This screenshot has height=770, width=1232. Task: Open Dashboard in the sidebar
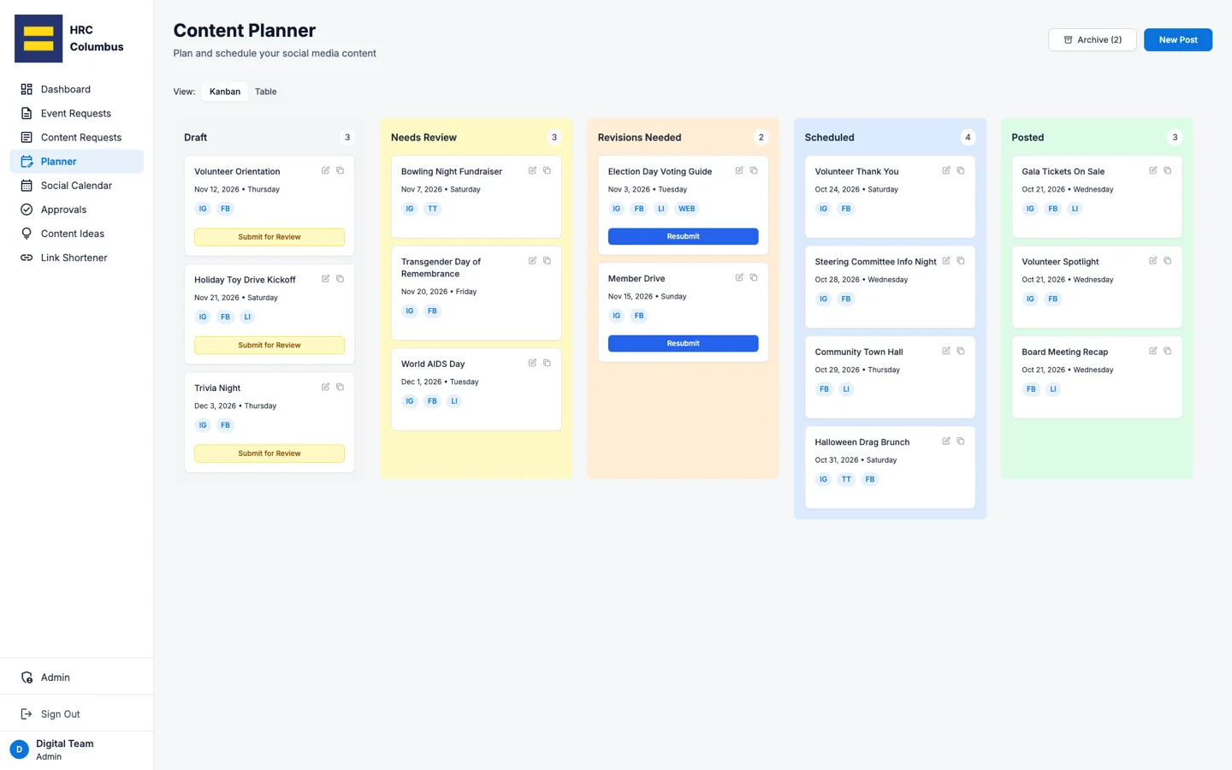click(77, 89)
